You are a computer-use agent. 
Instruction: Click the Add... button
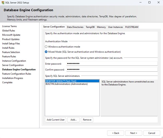click(73, 120)
